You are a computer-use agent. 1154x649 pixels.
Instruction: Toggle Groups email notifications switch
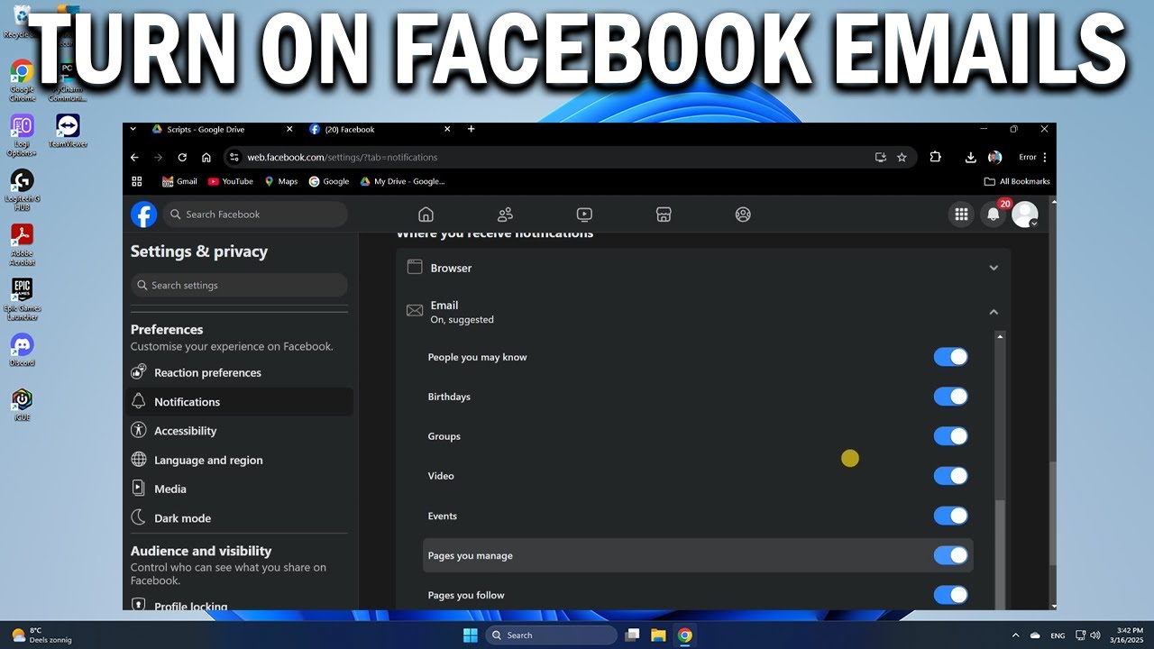950,436
